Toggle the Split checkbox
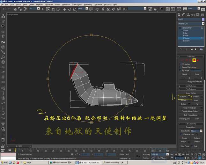Viewport: 206px width, 165px height. pos(192,146)
